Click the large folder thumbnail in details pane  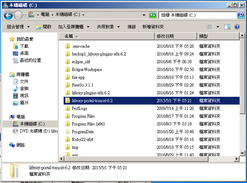tap(15, 171)
